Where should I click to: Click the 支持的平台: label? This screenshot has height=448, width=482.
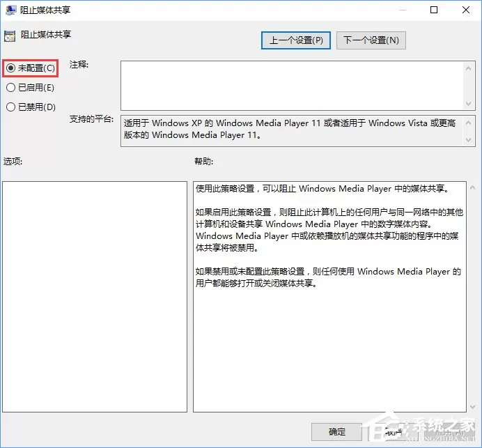pyautogui.click(x=91, y=118)
